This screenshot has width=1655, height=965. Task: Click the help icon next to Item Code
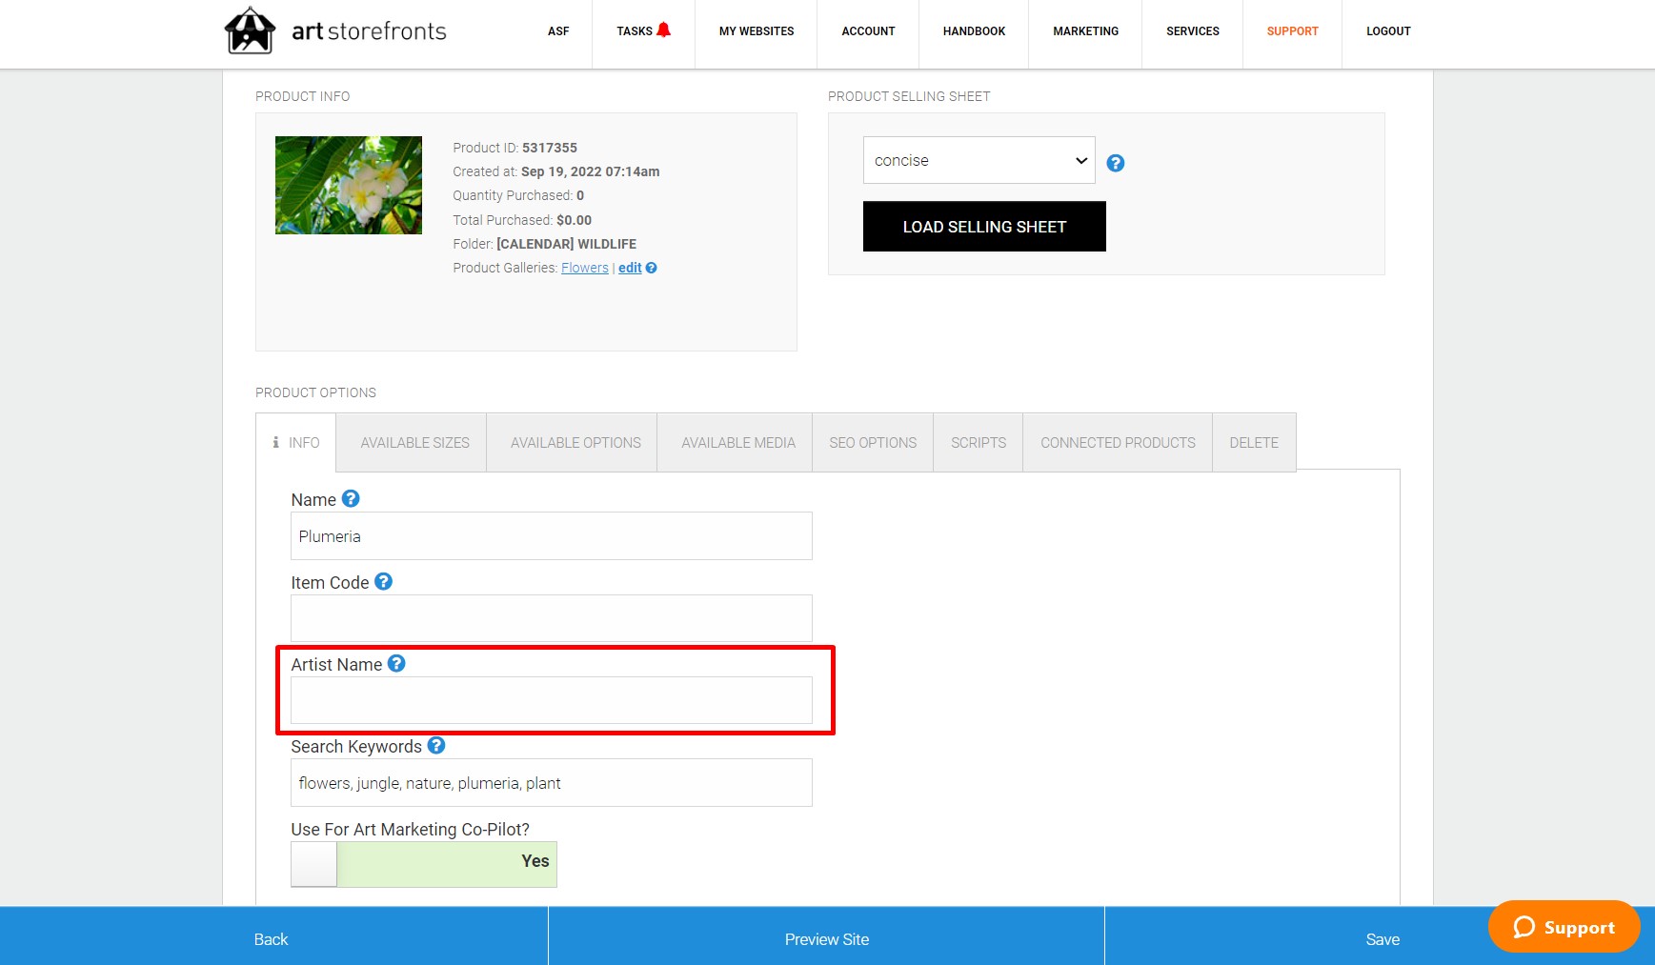pyautogui.click(x=383, y=581)
